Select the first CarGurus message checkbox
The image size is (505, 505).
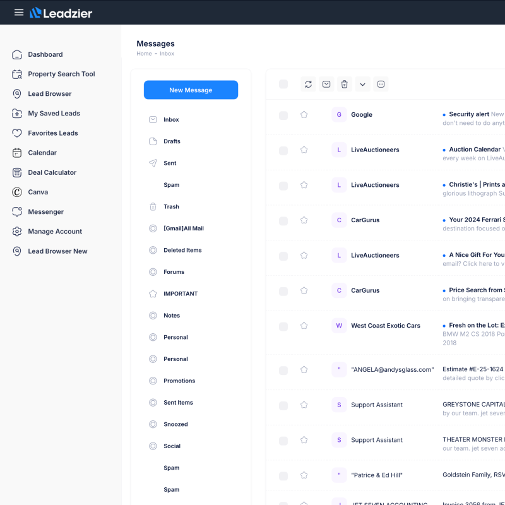pyautogui.click(x=283, y=221)
